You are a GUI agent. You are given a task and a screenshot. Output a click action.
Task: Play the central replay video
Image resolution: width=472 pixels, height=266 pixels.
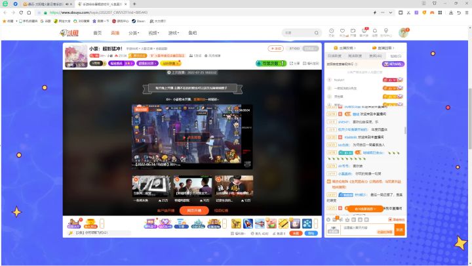click(191, 137)
